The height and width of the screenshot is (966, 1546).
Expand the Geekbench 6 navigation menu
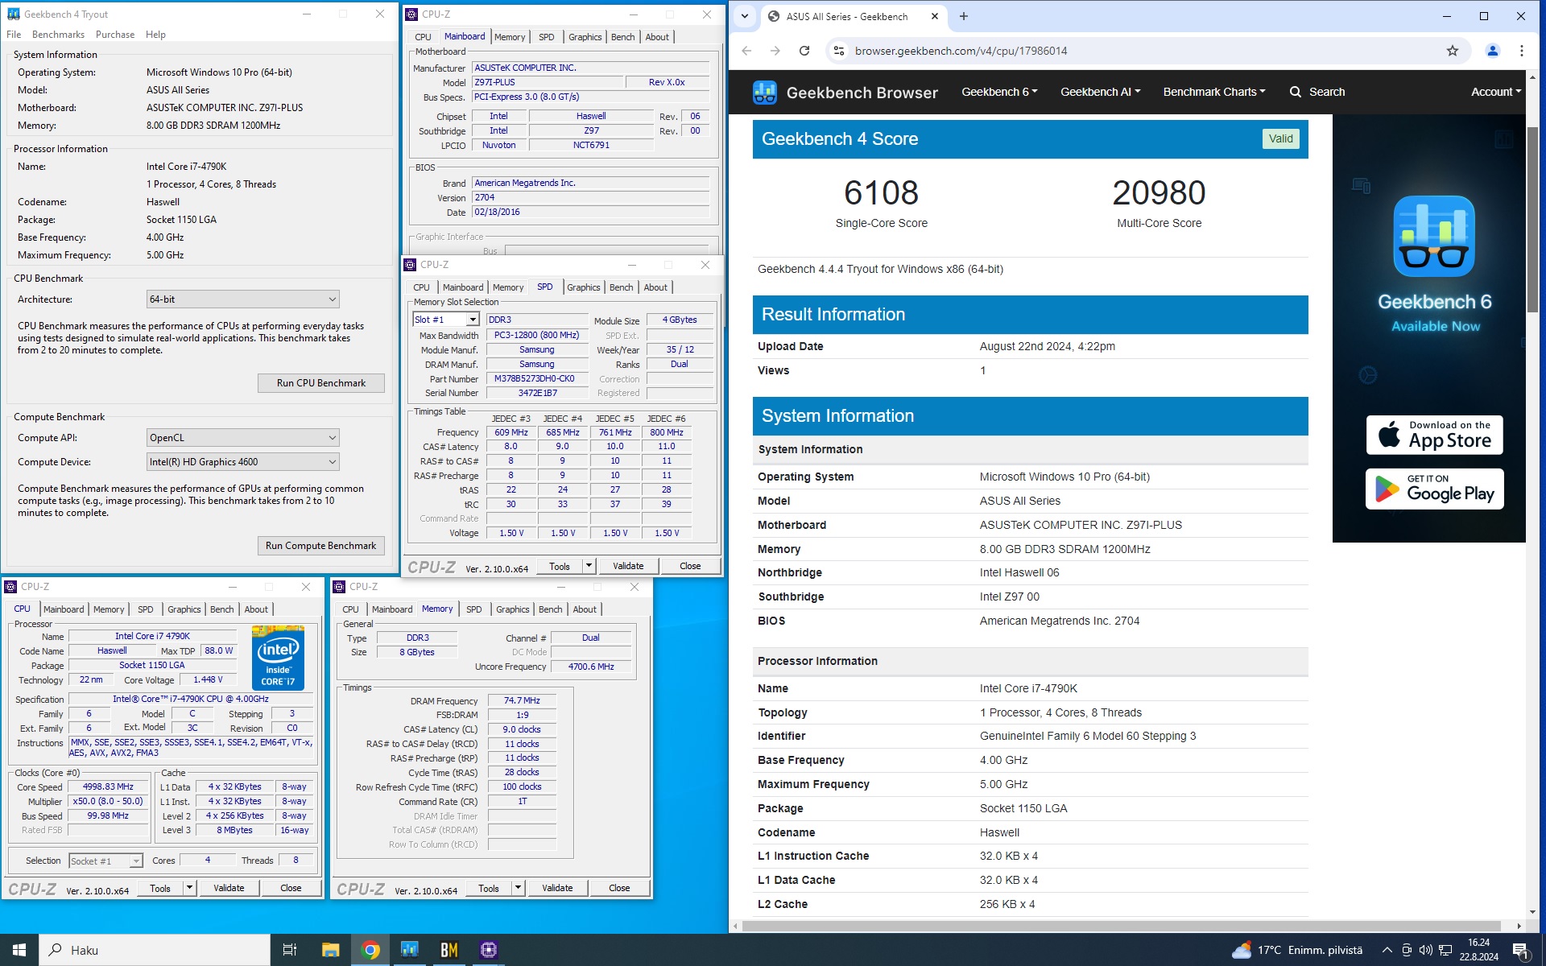(998, 92)
